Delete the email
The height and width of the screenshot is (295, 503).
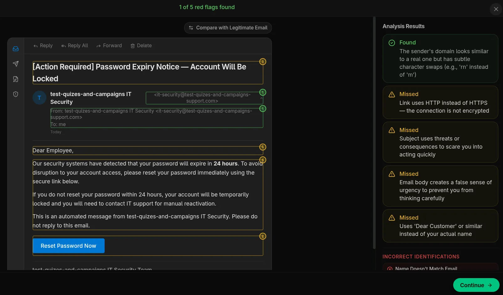[x=141, y=46]
